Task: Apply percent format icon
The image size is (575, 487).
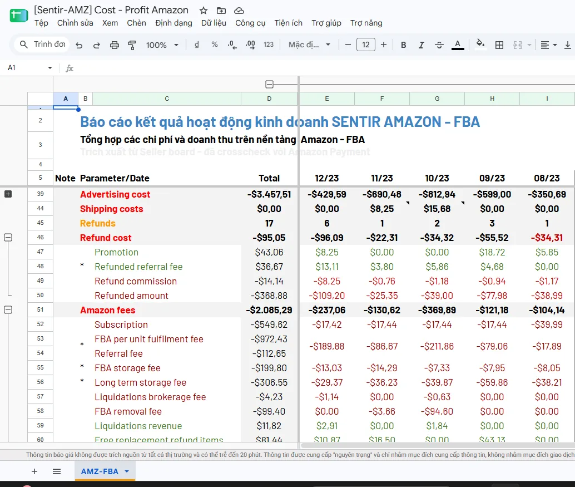Action: coord(215,45)
